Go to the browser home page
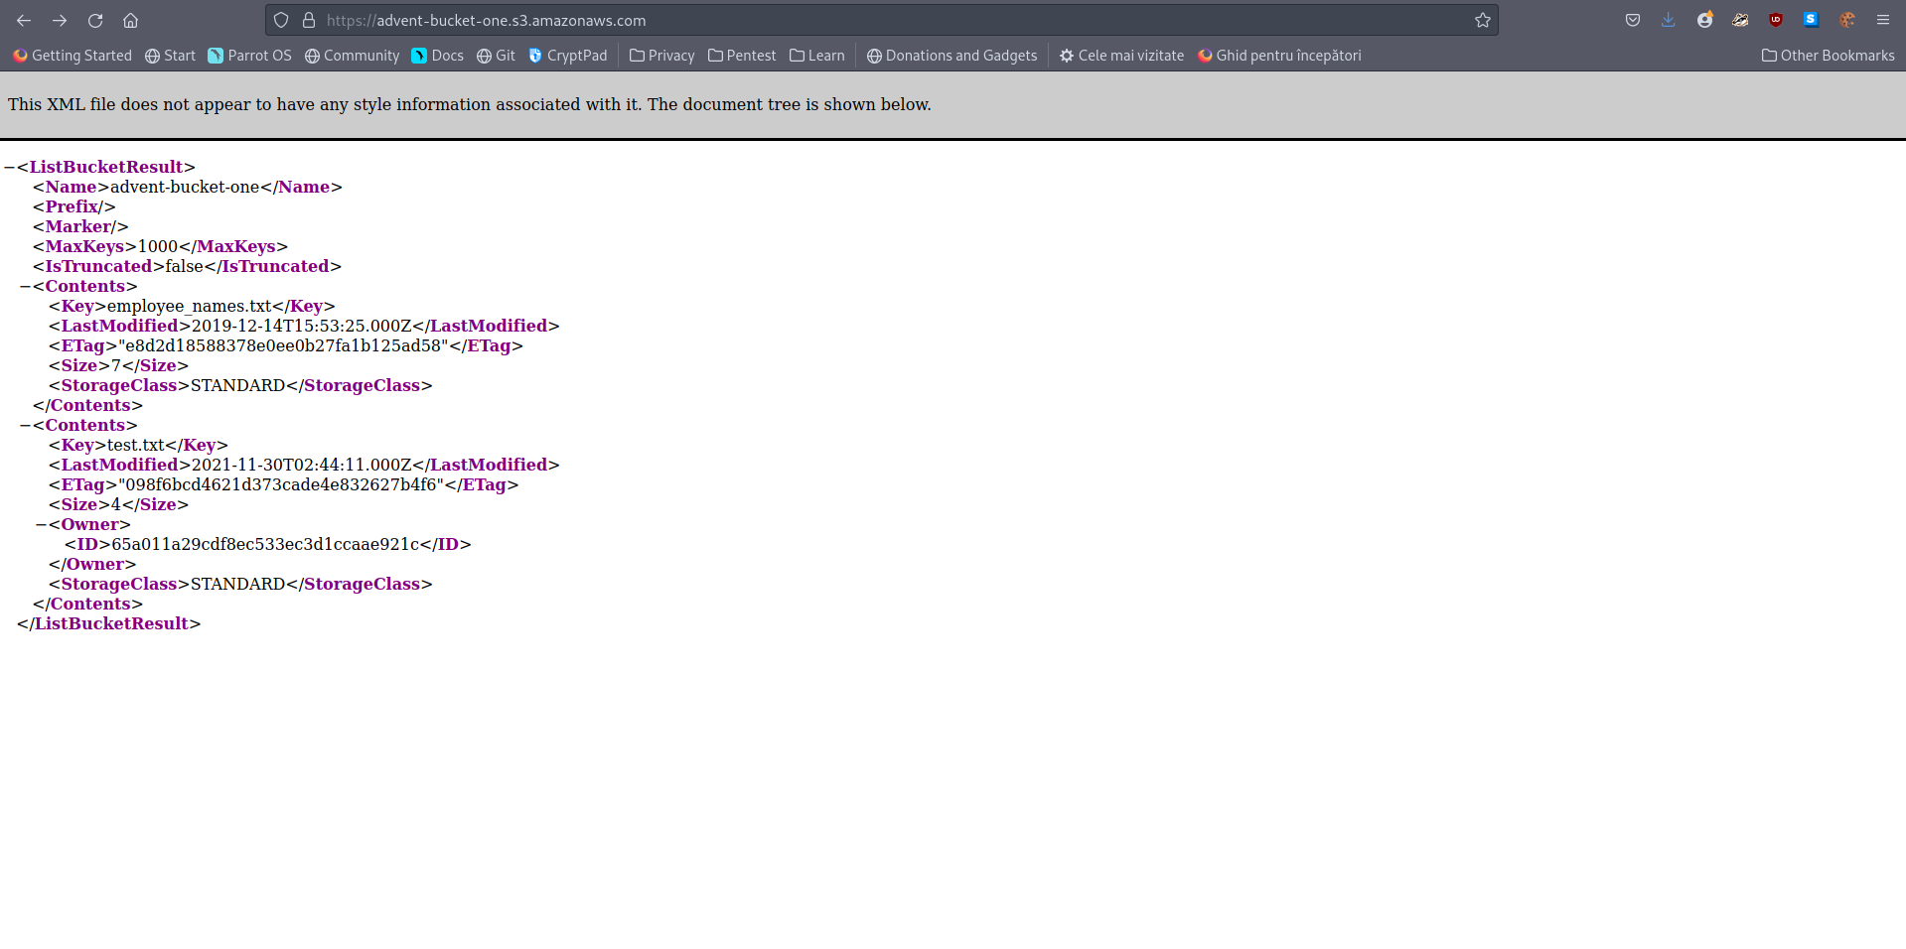The height and width of the screenshot is (949, 1906). [130, 20]
